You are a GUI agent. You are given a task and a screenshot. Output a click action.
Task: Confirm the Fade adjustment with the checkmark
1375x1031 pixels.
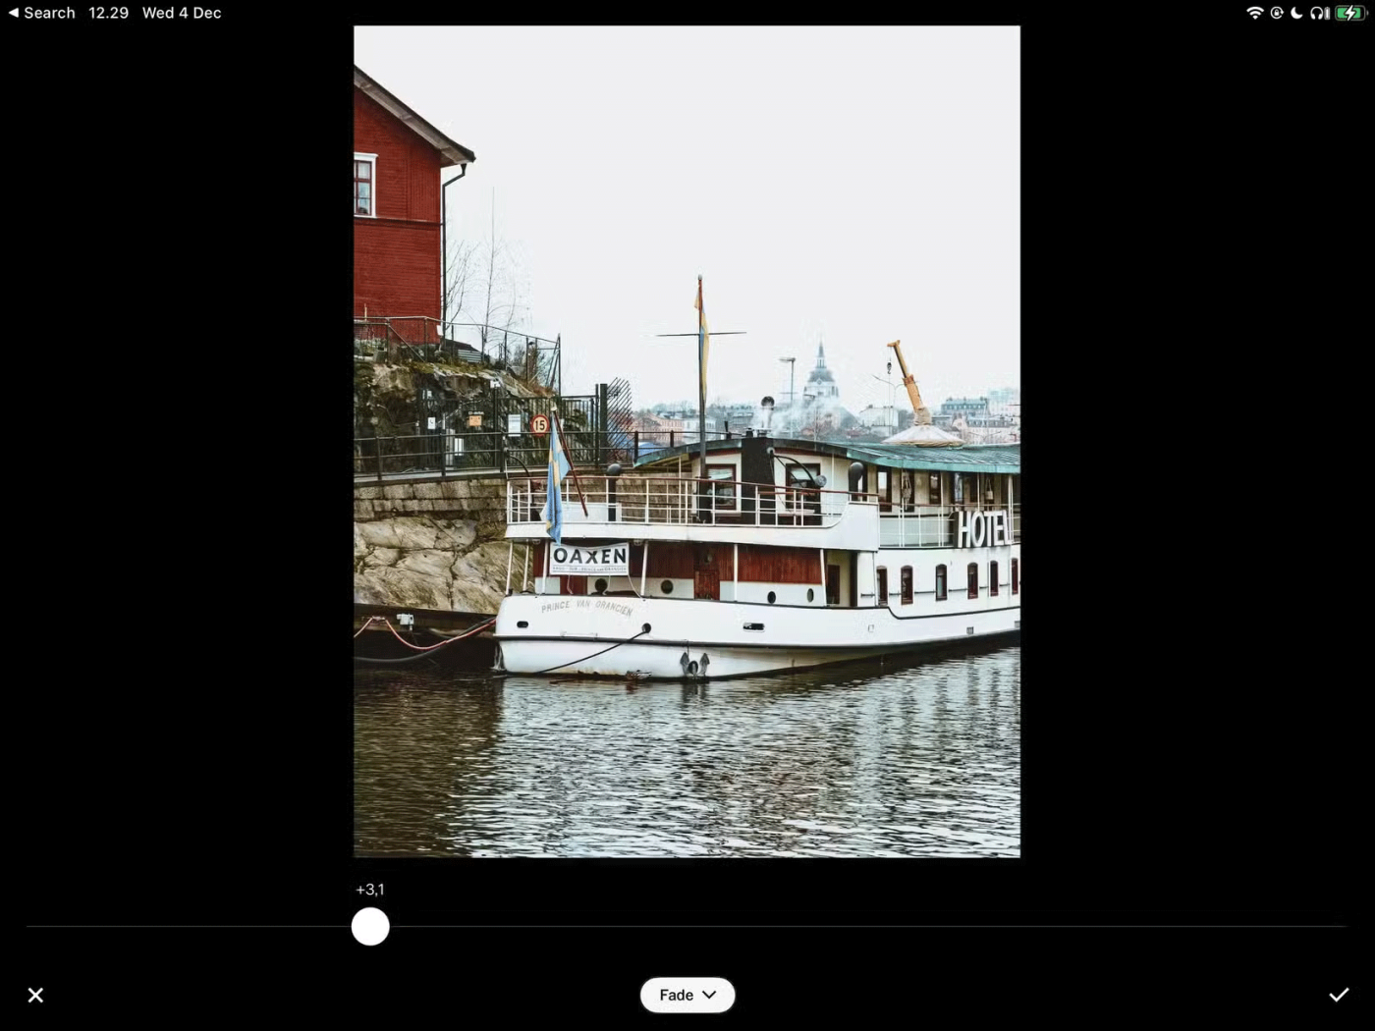pos(1338,995)
